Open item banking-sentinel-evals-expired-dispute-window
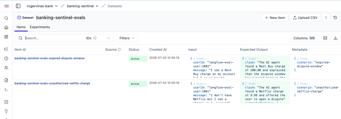Screen dimensions: 341x119 click(50, 58)
